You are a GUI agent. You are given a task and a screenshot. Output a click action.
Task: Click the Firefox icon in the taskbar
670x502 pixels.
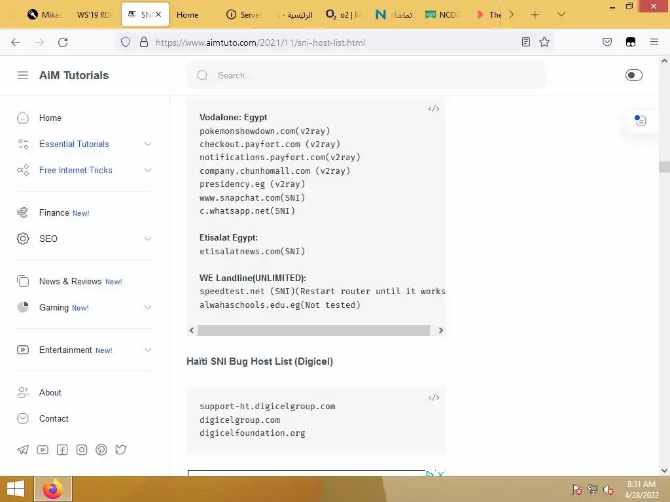pos(53,489)
